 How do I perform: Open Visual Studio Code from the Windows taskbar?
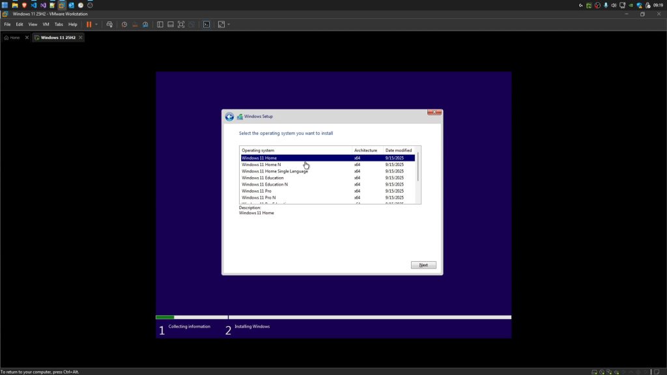click(33, 5)
